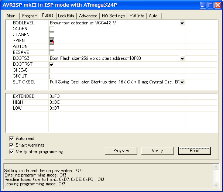Toggle the SPIEN fuse checkbox

[52, 41]
